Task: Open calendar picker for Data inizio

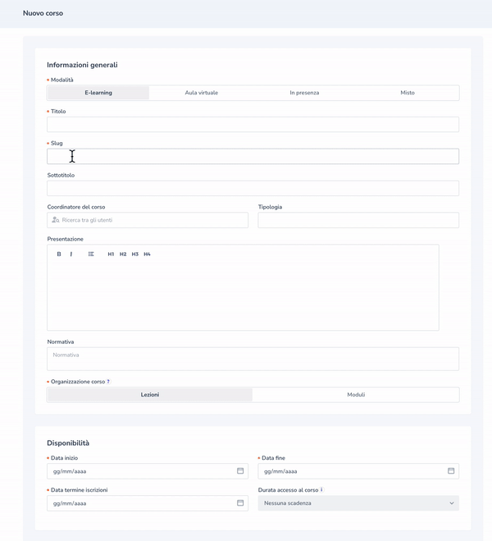Action: click(x=240, y=471)
